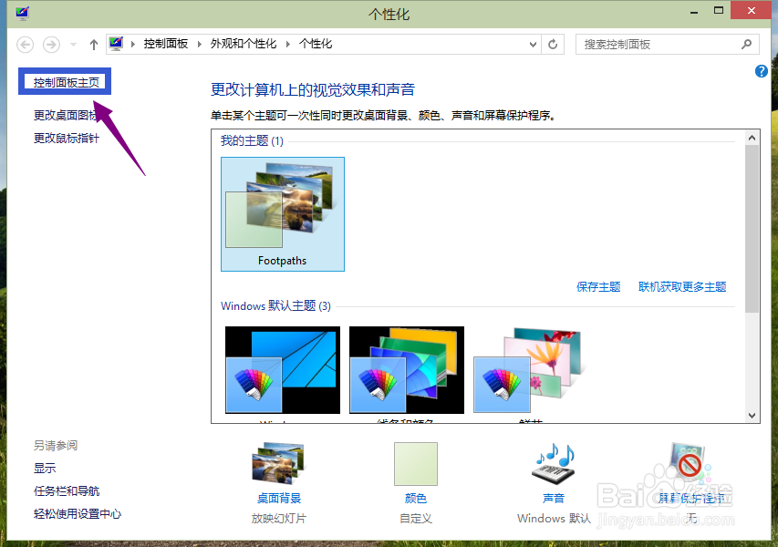Viewport: 778px width, 547px height.
Task: Click 联机获取更多主题 link
Action: (x=682, y=286)
